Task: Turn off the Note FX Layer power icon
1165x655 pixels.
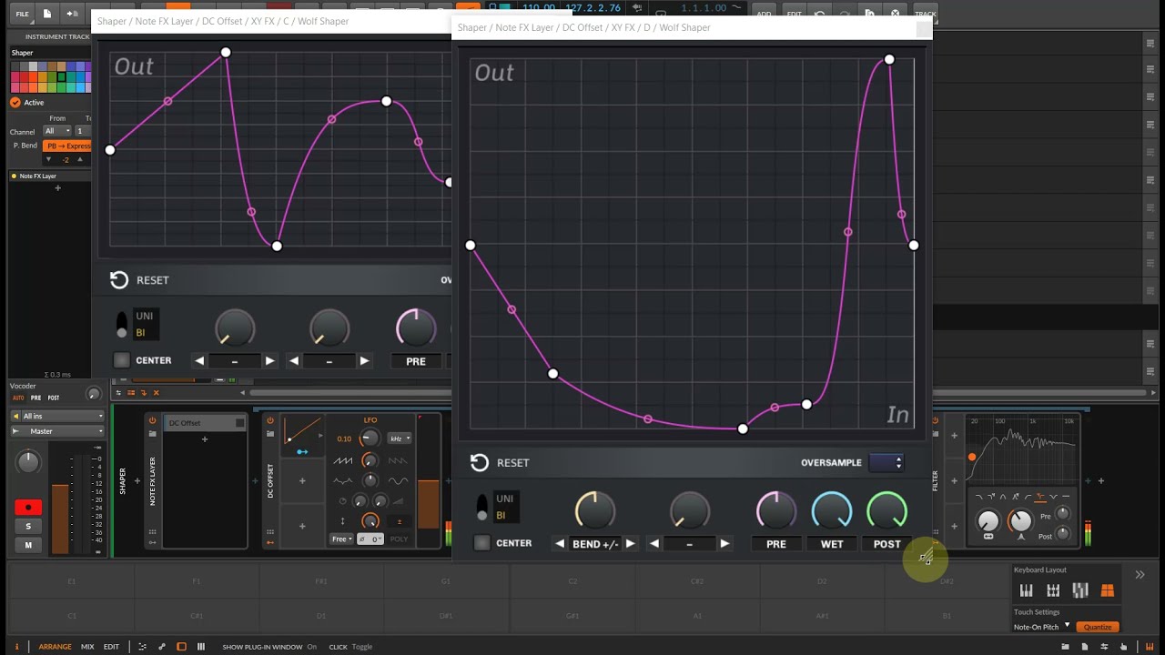Action: [152, 420]
